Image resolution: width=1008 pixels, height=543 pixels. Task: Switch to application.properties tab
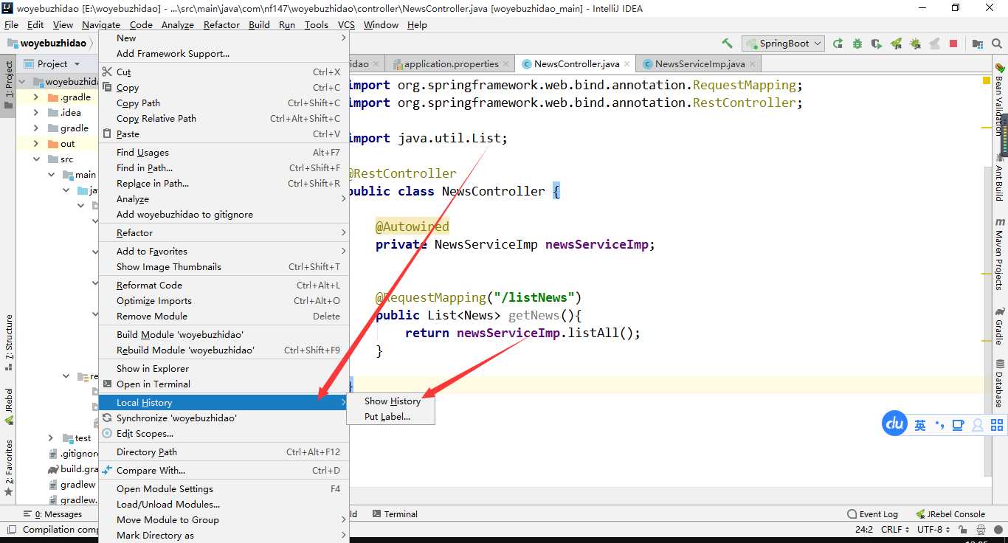pos(451,64)
